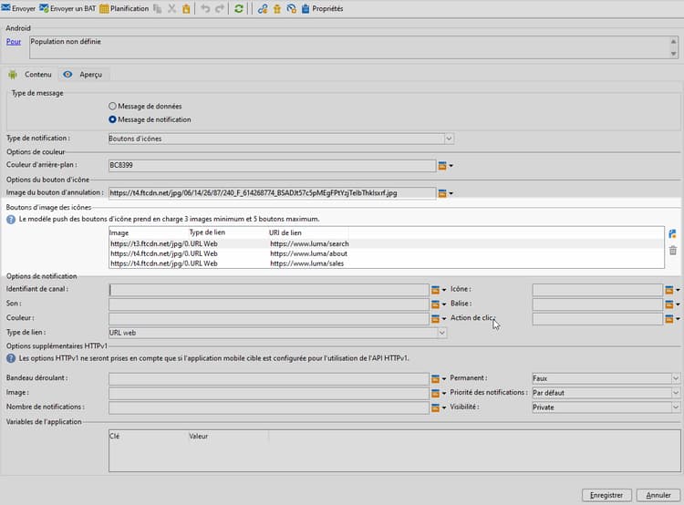Click the Action de clic input field
This screenshot has width=684, height=505.
(x=597, y=318)
